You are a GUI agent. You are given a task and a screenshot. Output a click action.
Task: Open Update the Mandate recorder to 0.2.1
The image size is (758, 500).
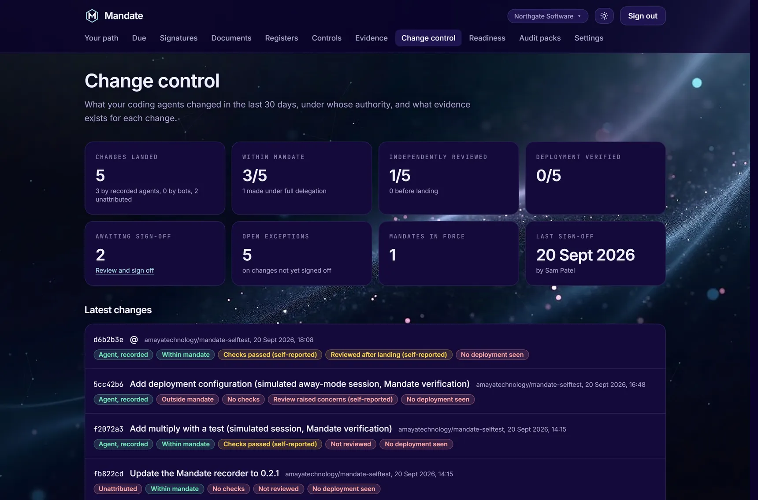(204, 474)
